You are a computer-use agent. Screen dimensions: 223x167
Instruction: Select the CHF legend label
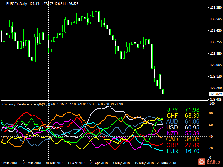point(172,116)
